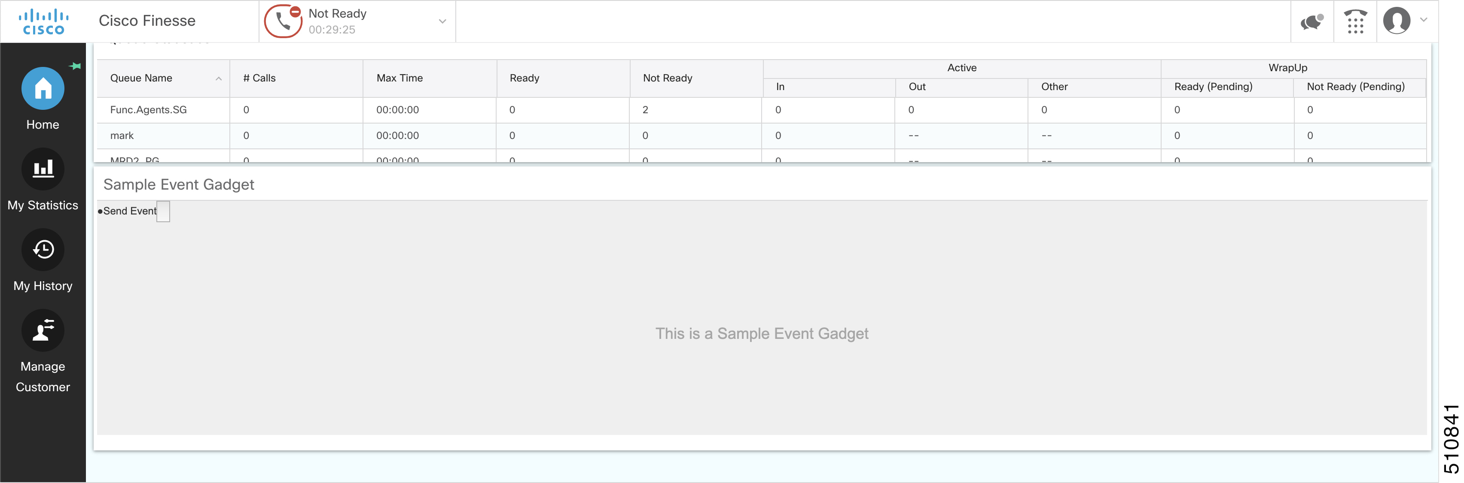The width and height of the screenshot is (1464, 483).
Task: Click Max Time value in mark row
Action: tap(397, 136)
